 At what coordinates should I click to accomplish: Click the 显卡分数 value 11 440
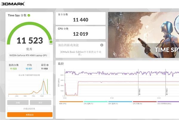pyautogui.click(x=81, y=20)
